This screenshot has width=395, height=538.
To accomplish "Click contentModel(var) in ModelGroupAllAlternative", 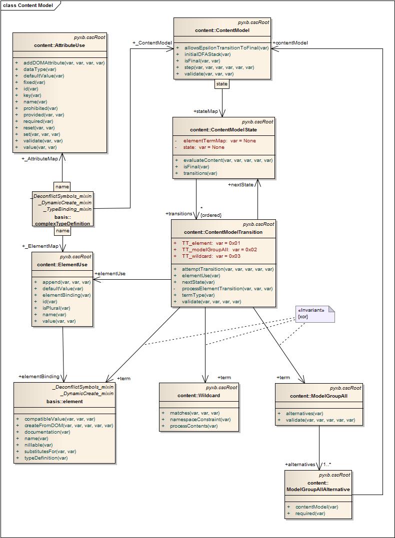I will 316,507.
